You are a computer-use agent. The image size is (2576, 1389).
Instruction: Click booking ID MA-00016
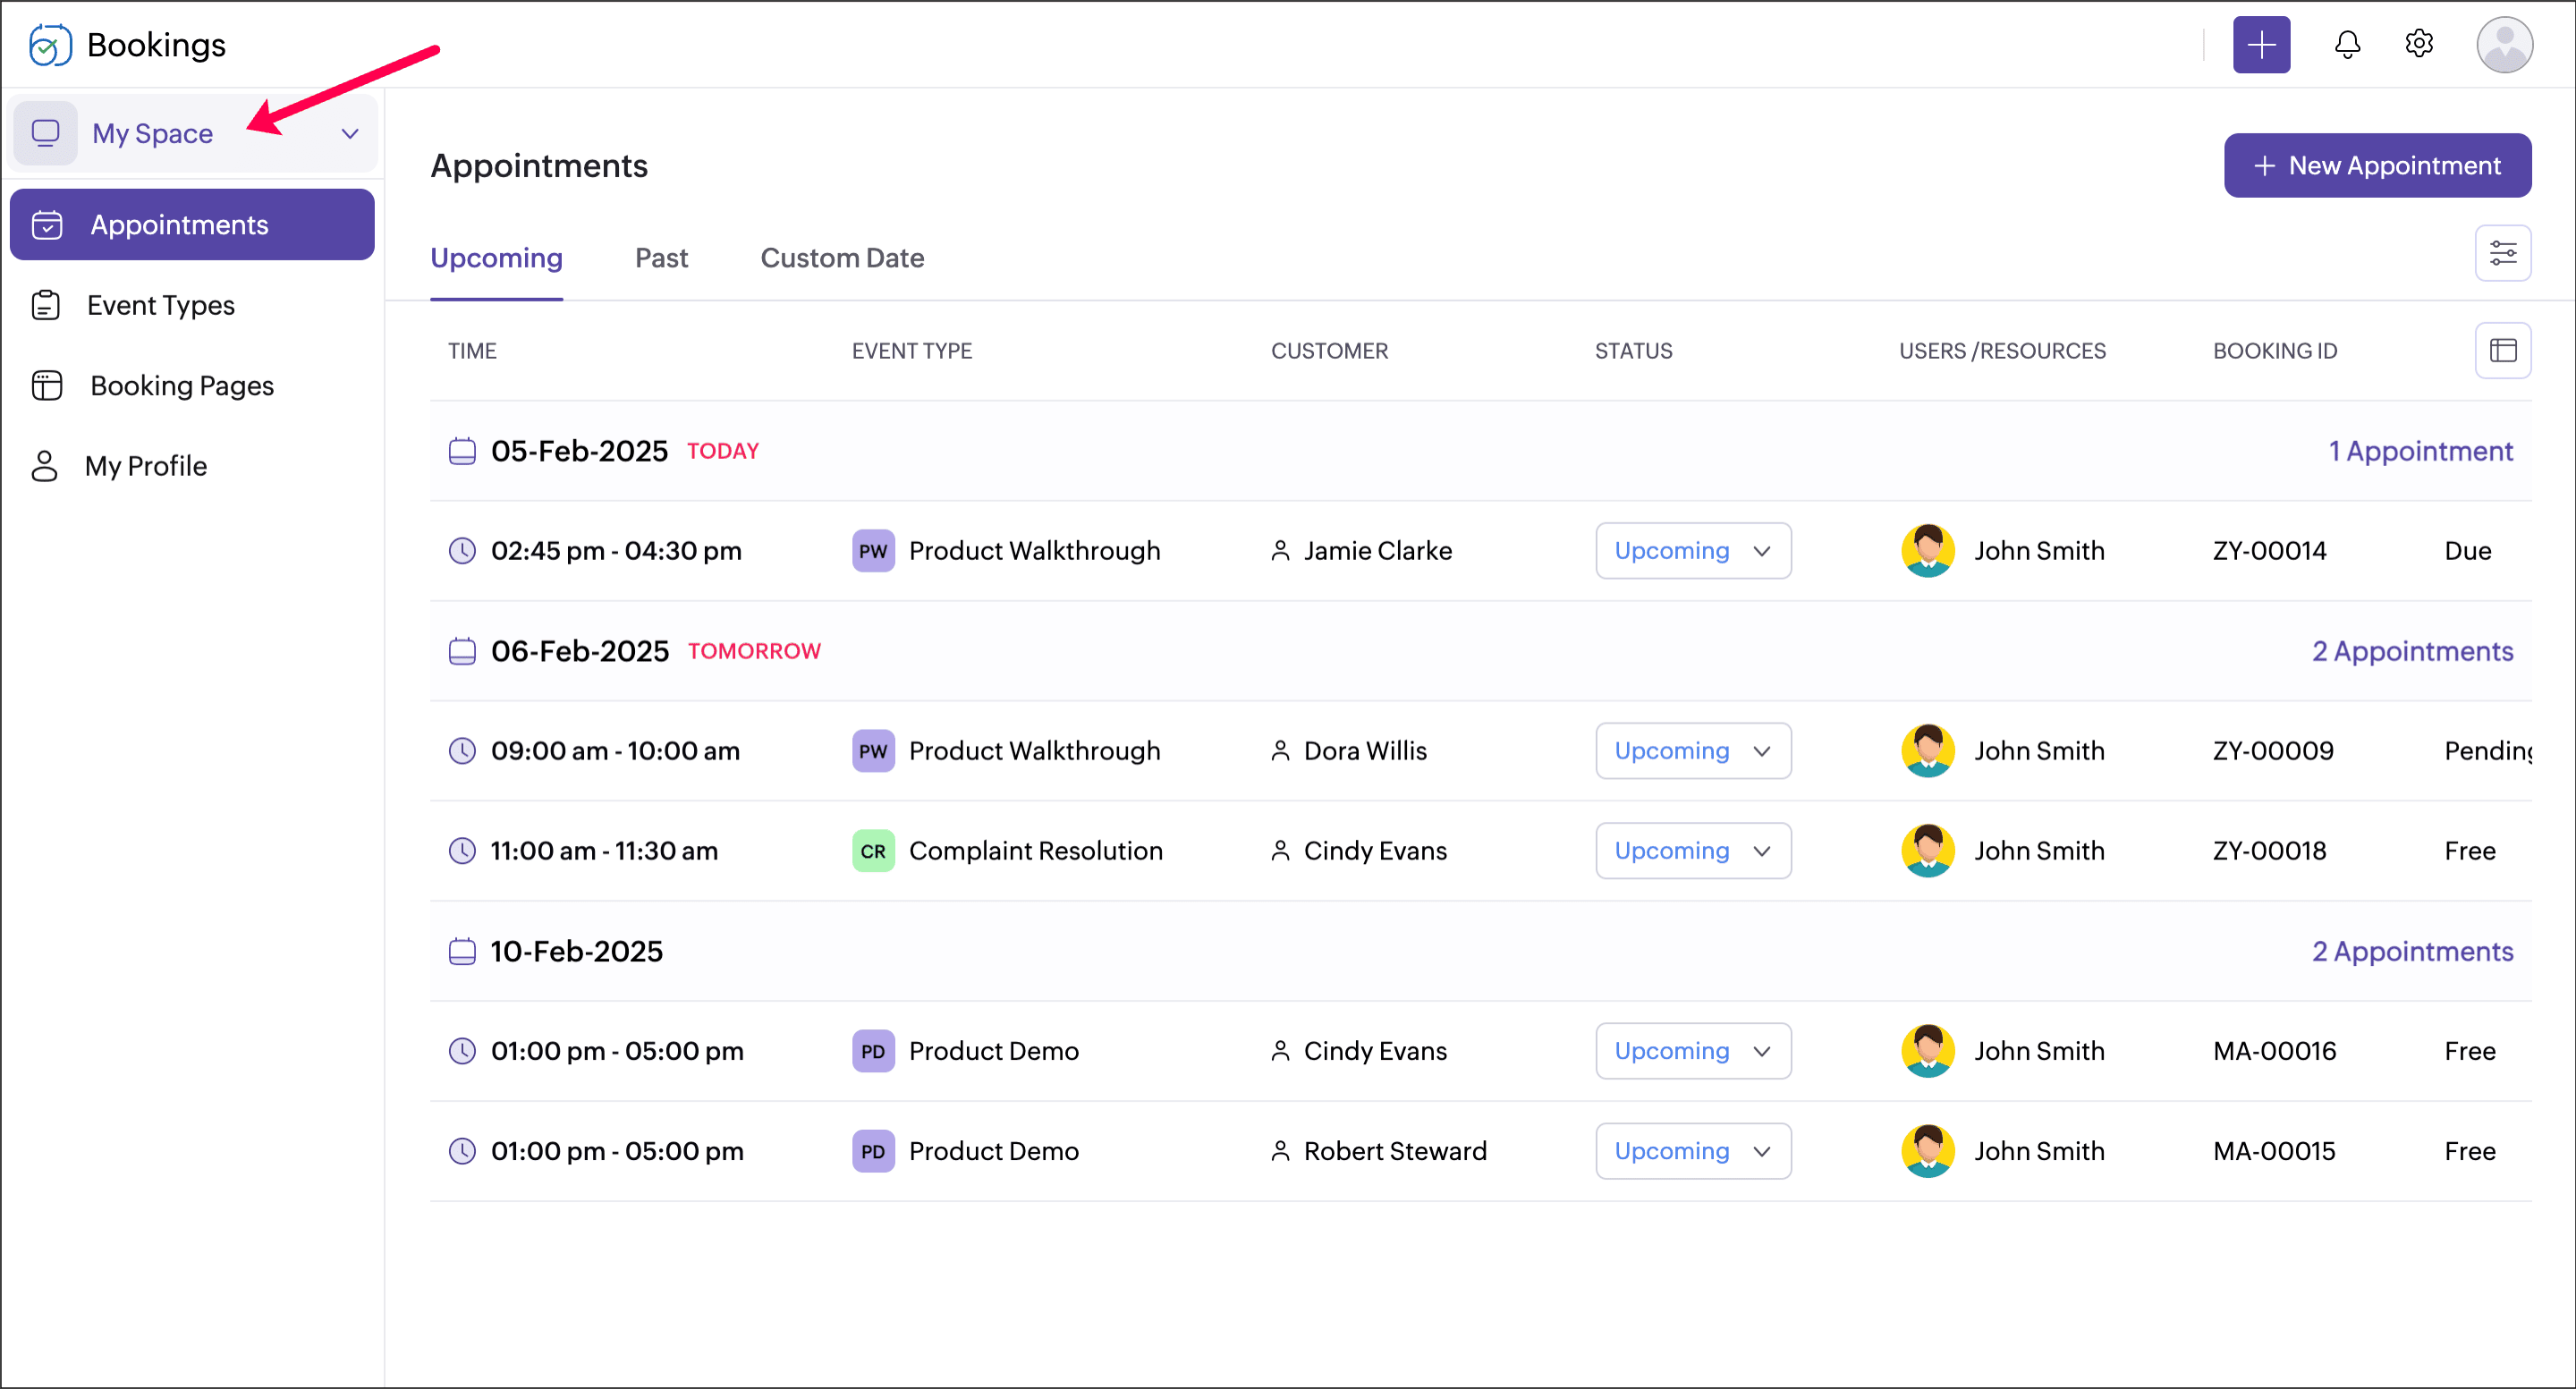point(2274,1051)
